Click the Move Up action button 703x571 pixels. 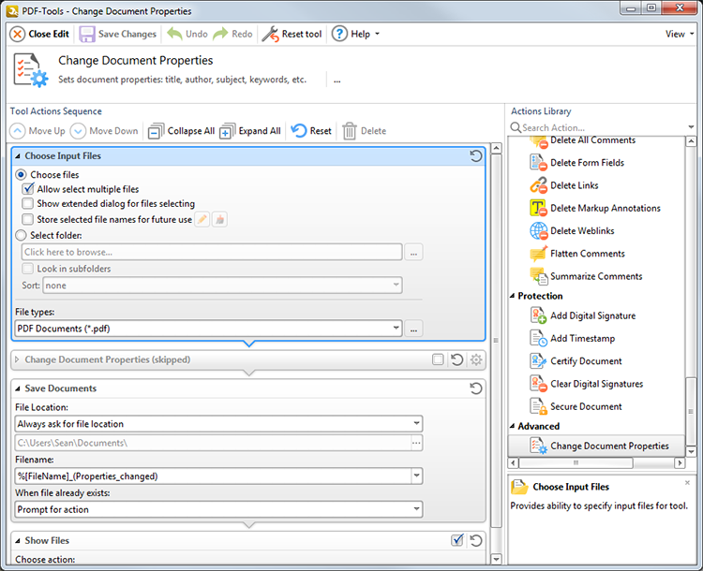click(37, 131)
